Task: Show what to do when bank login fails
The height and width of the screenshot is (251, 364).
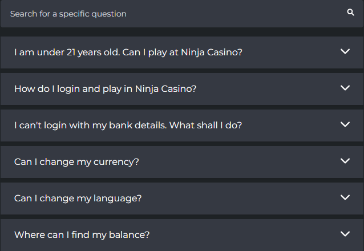Action: 182,125
